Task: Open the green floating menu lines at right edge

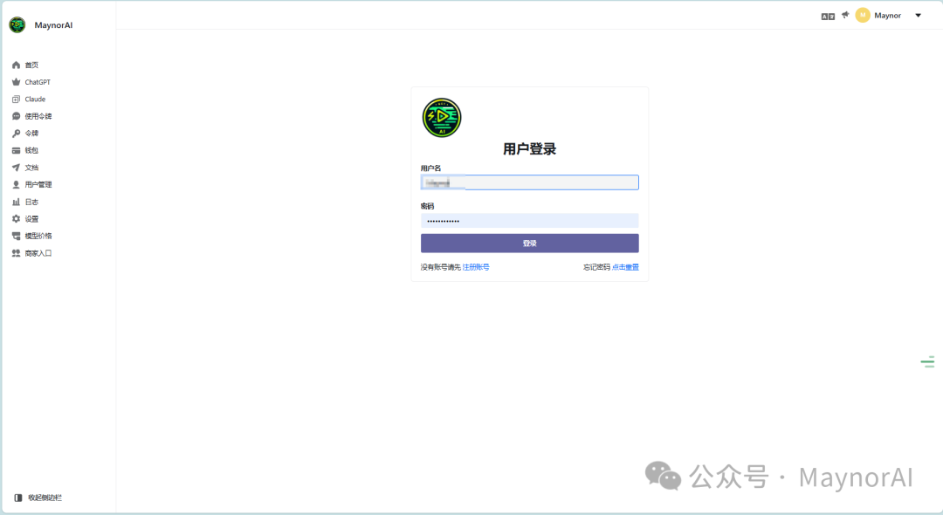Action: (927, 361)
